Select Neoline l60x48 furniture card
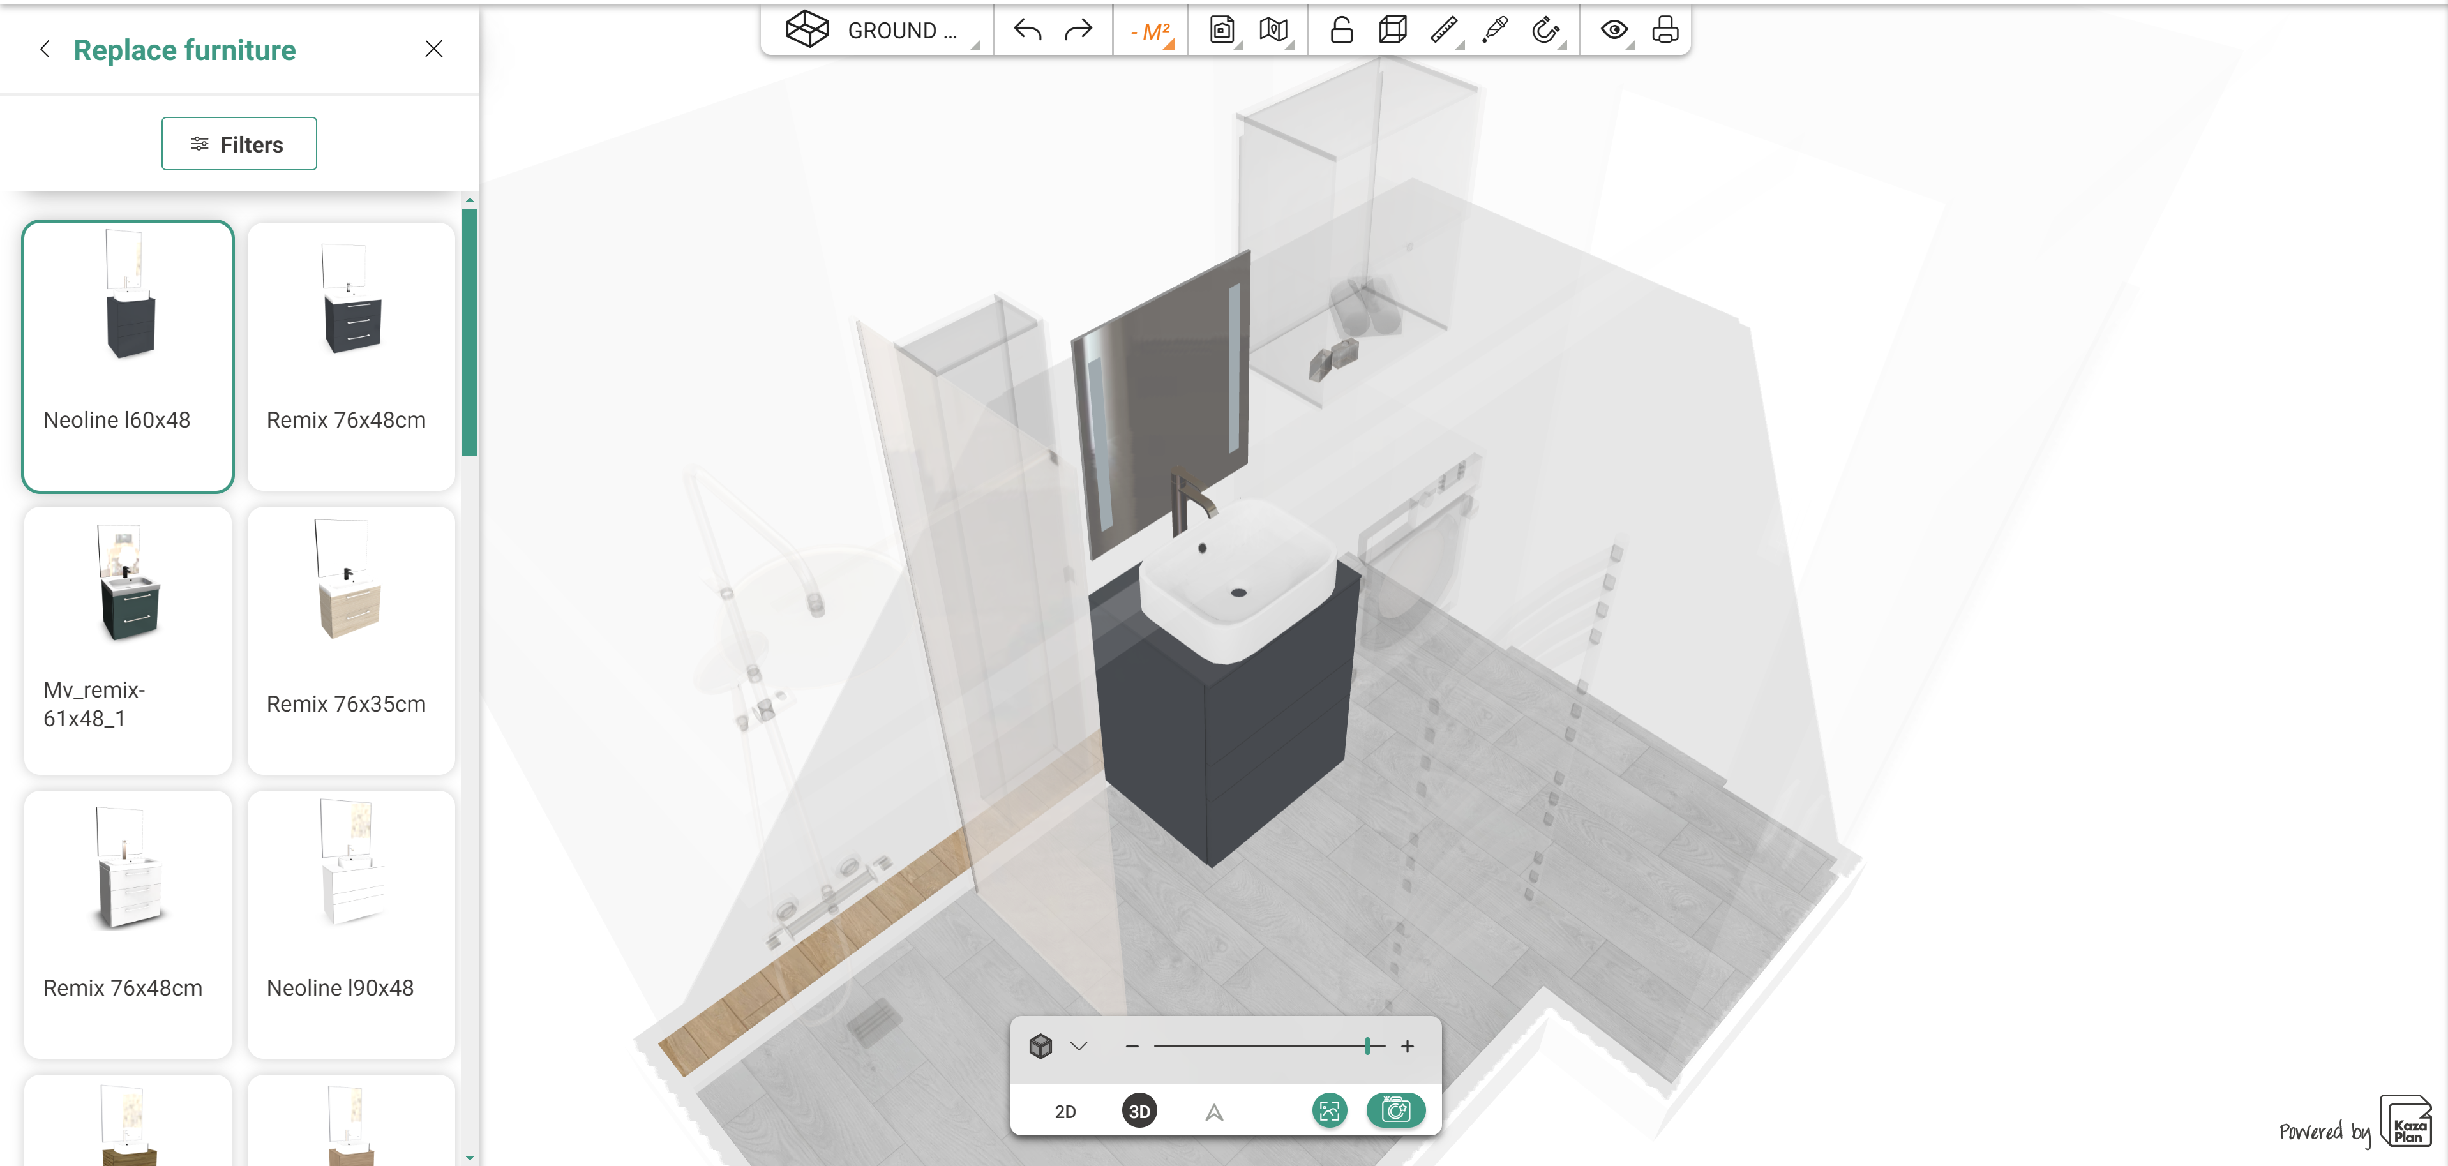Image resolution: width=2448 pixels, height=1166 pixels. point(128,356)
